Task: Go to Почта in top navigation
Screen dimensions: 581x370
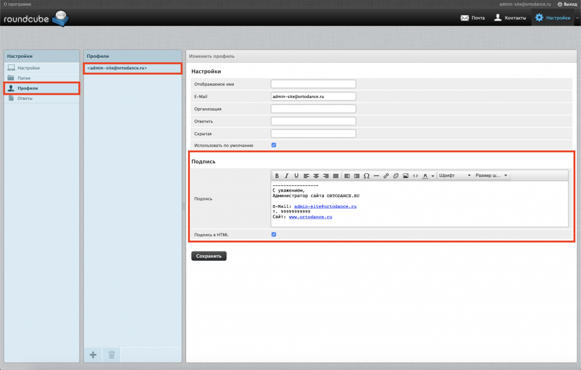Action: click(473, 18)
